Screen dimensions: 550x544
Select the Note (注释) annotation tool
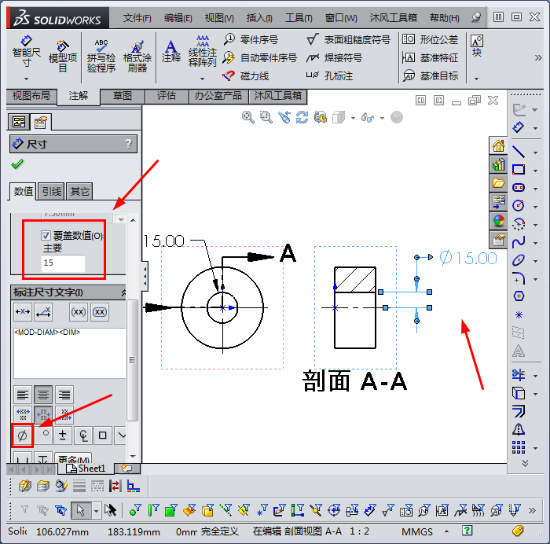coord(170,51)
